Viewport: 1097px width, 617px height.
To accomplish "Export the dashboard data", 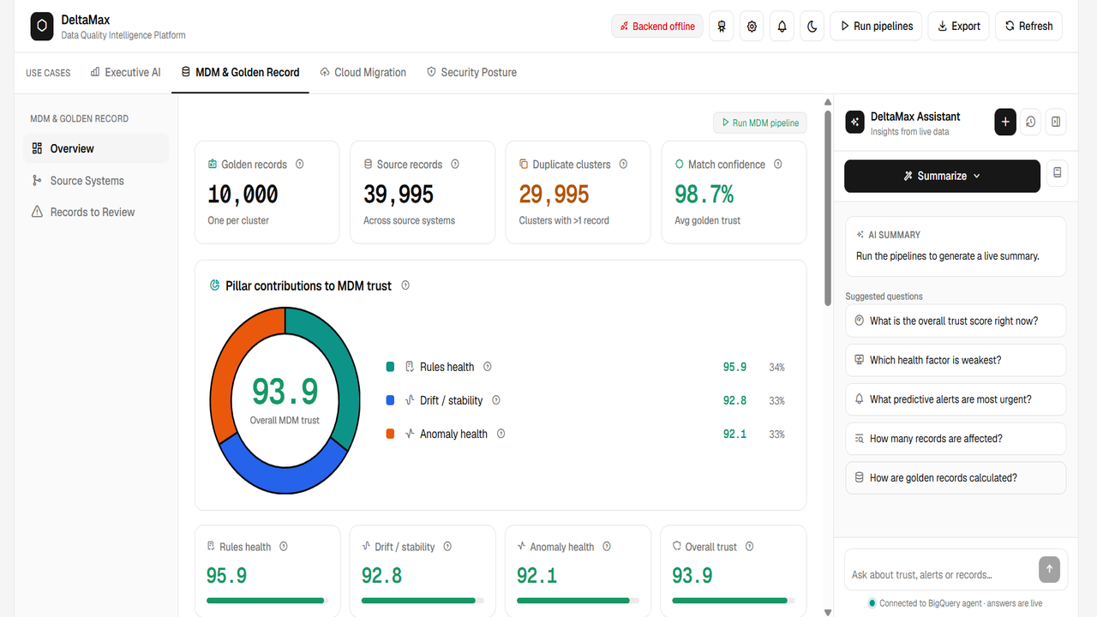I will pyautogui.click(x=959, y=27).
